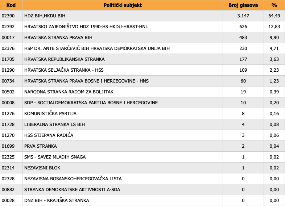Select STRANKA DEMOKRATSKE AKTIVNOSTI A-SDA
The width and height of the screenshot is (285, 206).
coord(72,190)
